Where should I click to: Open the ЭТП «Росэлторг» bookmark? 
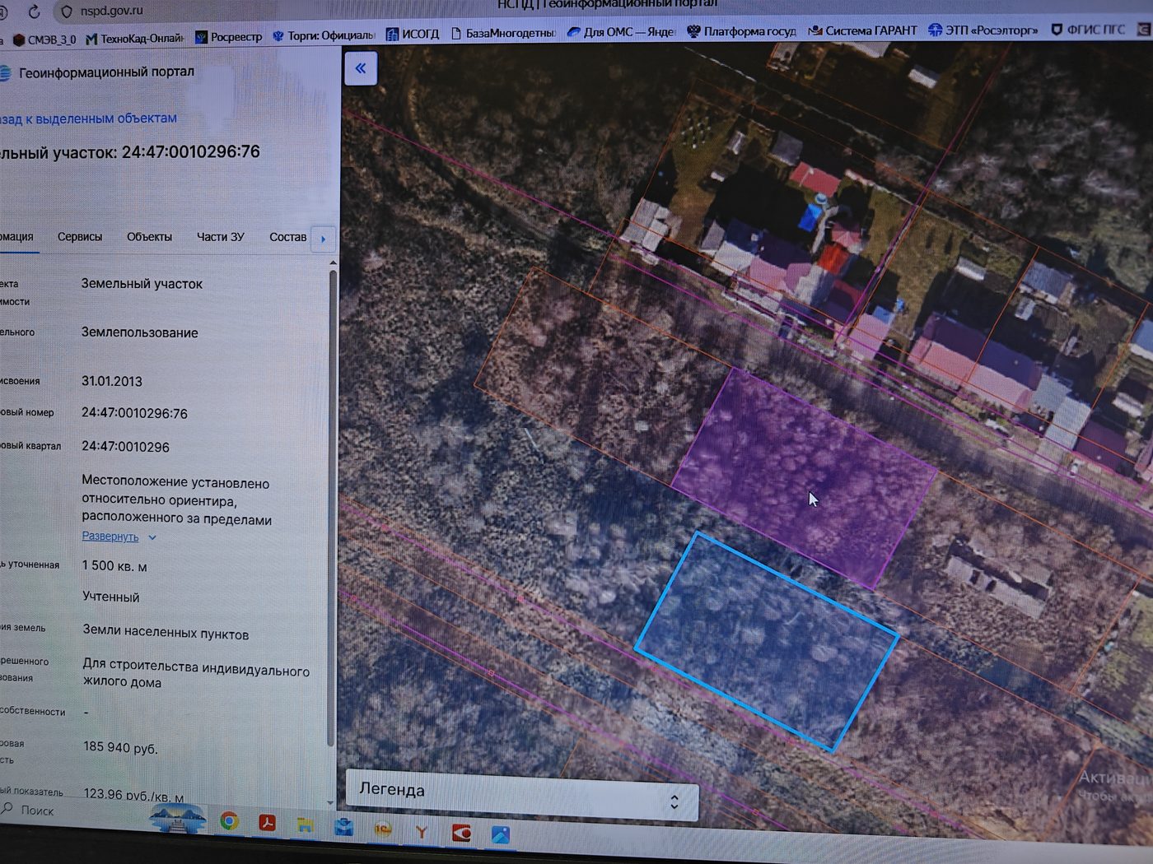point(983,30)
